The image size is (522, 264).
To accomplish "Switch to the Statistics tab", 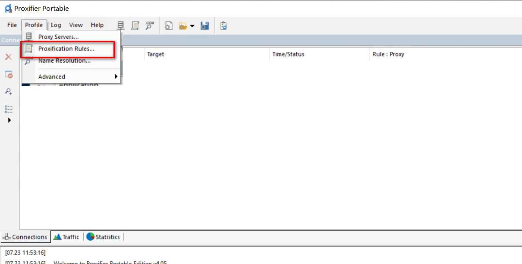I will pyautogui.click(x=104, y=237).
